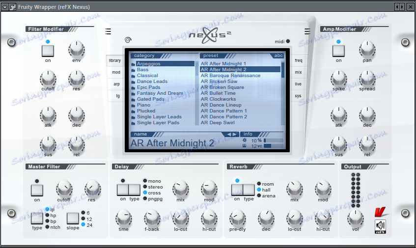Click Master Filter slope button
Image resolution: width=416 pixels, height=248 pixels.
click(73, 219)
